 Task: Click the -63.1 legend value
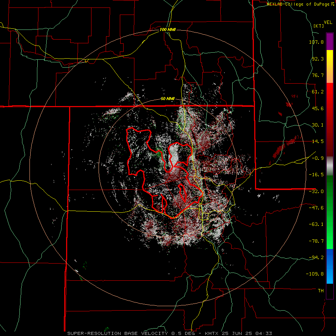(x=316, y=224)
